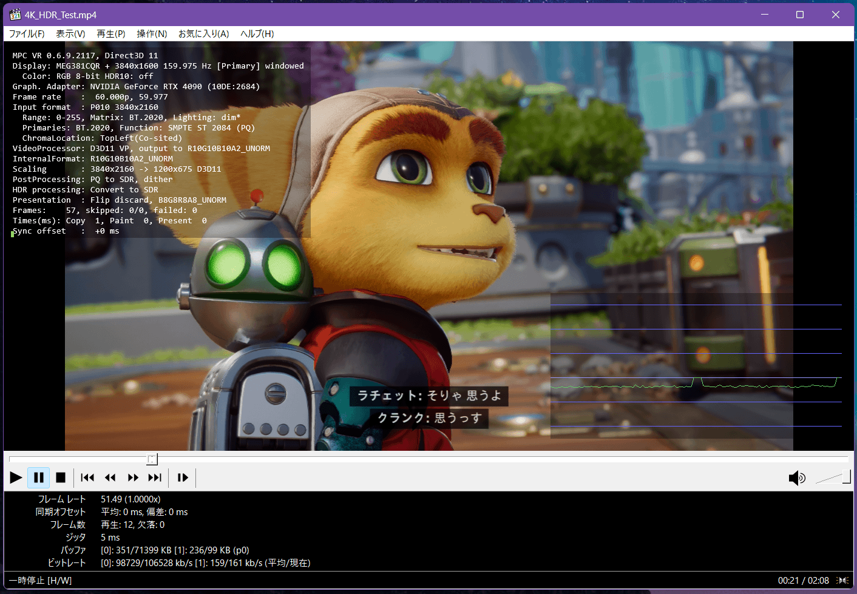Decrease playback speed with rewind icon
The height and width of the screenshot is (594, 857).
coord(110,478)
